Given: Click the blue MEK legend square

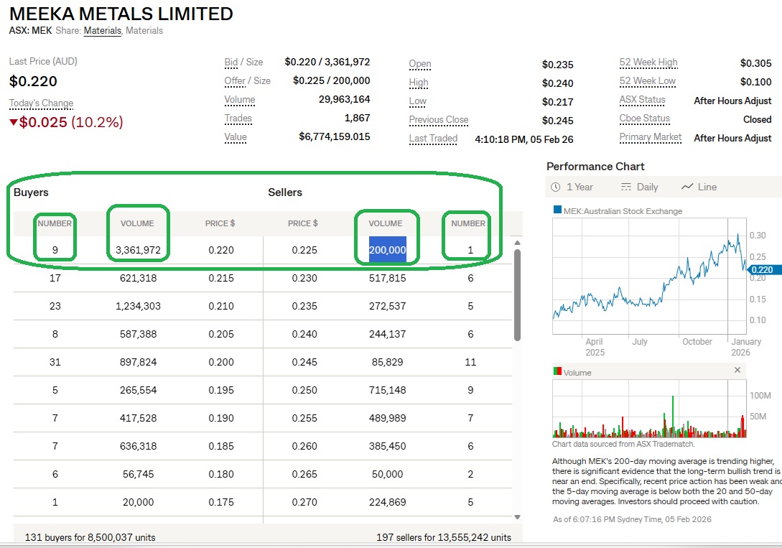Looking at the screenshot, I should pos(557,210).
